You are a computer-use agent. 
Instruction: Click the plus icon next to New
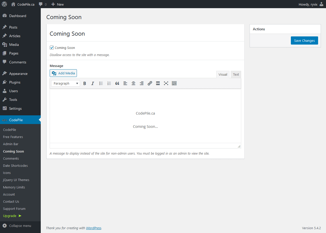tap(53, 4)
